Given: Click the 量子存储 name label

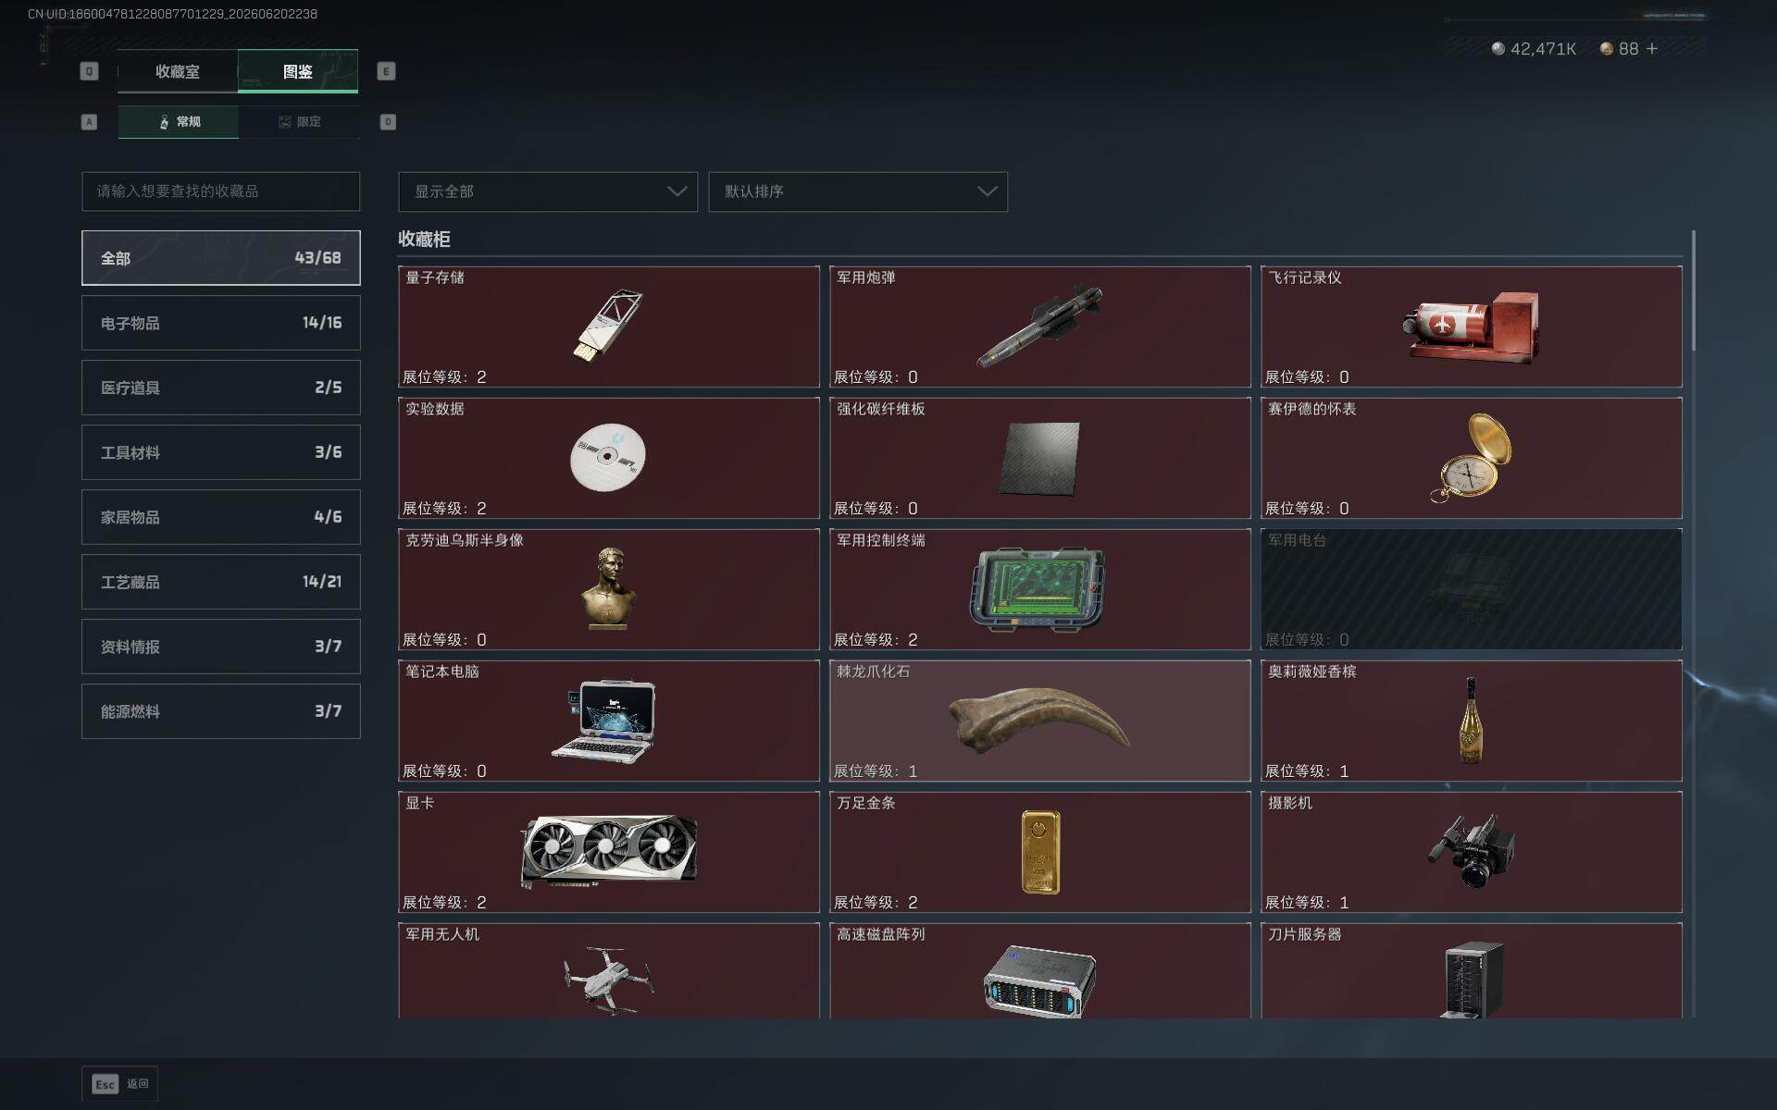Looking at the screenshot, I should pyautogui.click(x=435, y=277).
